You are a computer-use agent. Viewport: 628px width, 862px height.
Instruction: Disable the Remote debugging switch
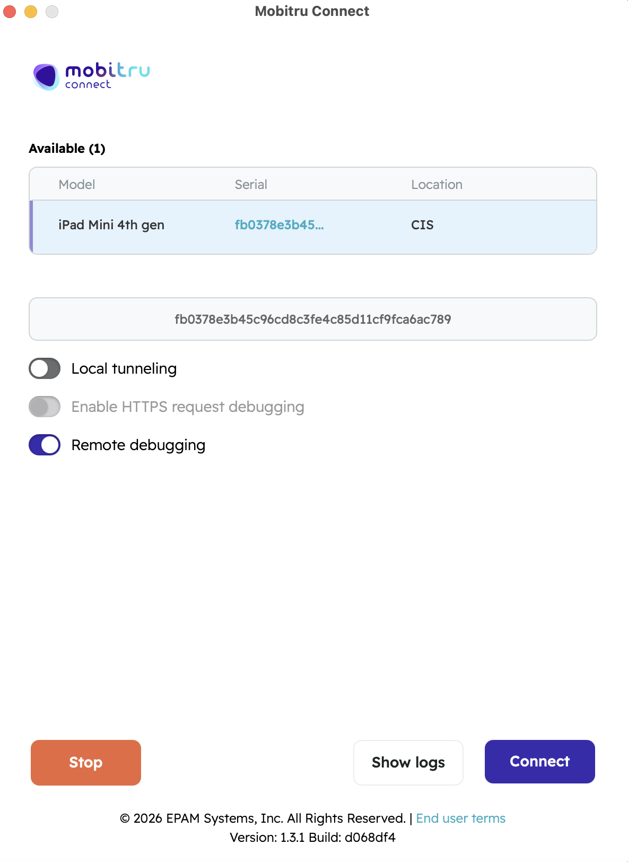tap(45, 445)
